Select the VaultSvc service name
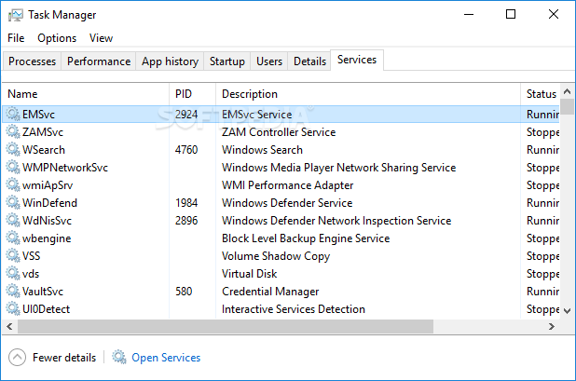This screenshot has width=576, height=381. tap(43, 292)
